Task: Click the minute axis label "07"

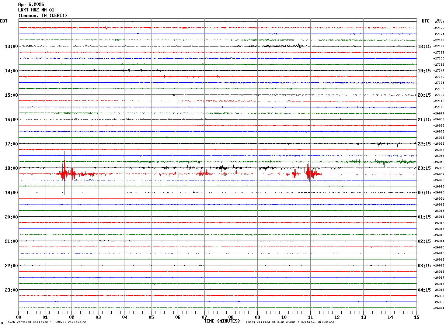Action: coord(204,317)
